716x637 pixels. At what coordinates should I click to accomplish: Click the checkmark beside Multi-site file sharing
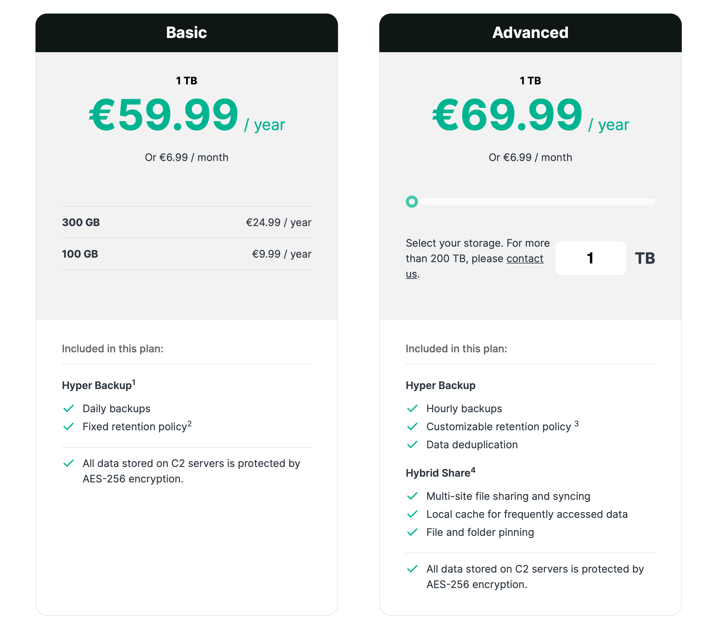(x=412, y=496)
